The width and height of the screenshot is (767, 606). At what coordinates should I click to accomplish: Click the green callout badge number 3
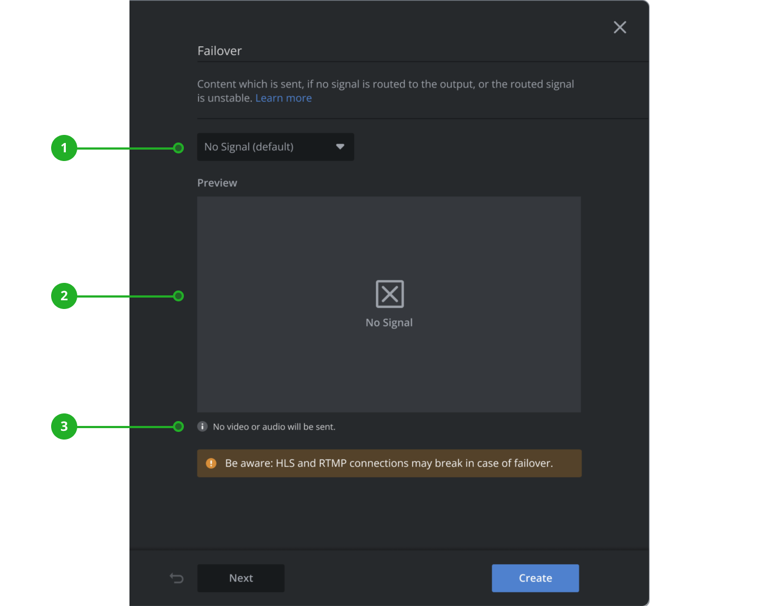64,426
